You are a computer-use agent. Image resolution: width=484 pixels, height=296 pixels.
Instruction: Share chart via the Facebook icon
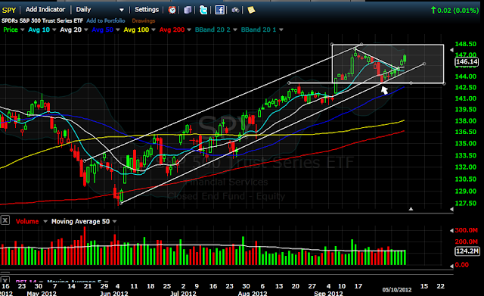point(219,10)
